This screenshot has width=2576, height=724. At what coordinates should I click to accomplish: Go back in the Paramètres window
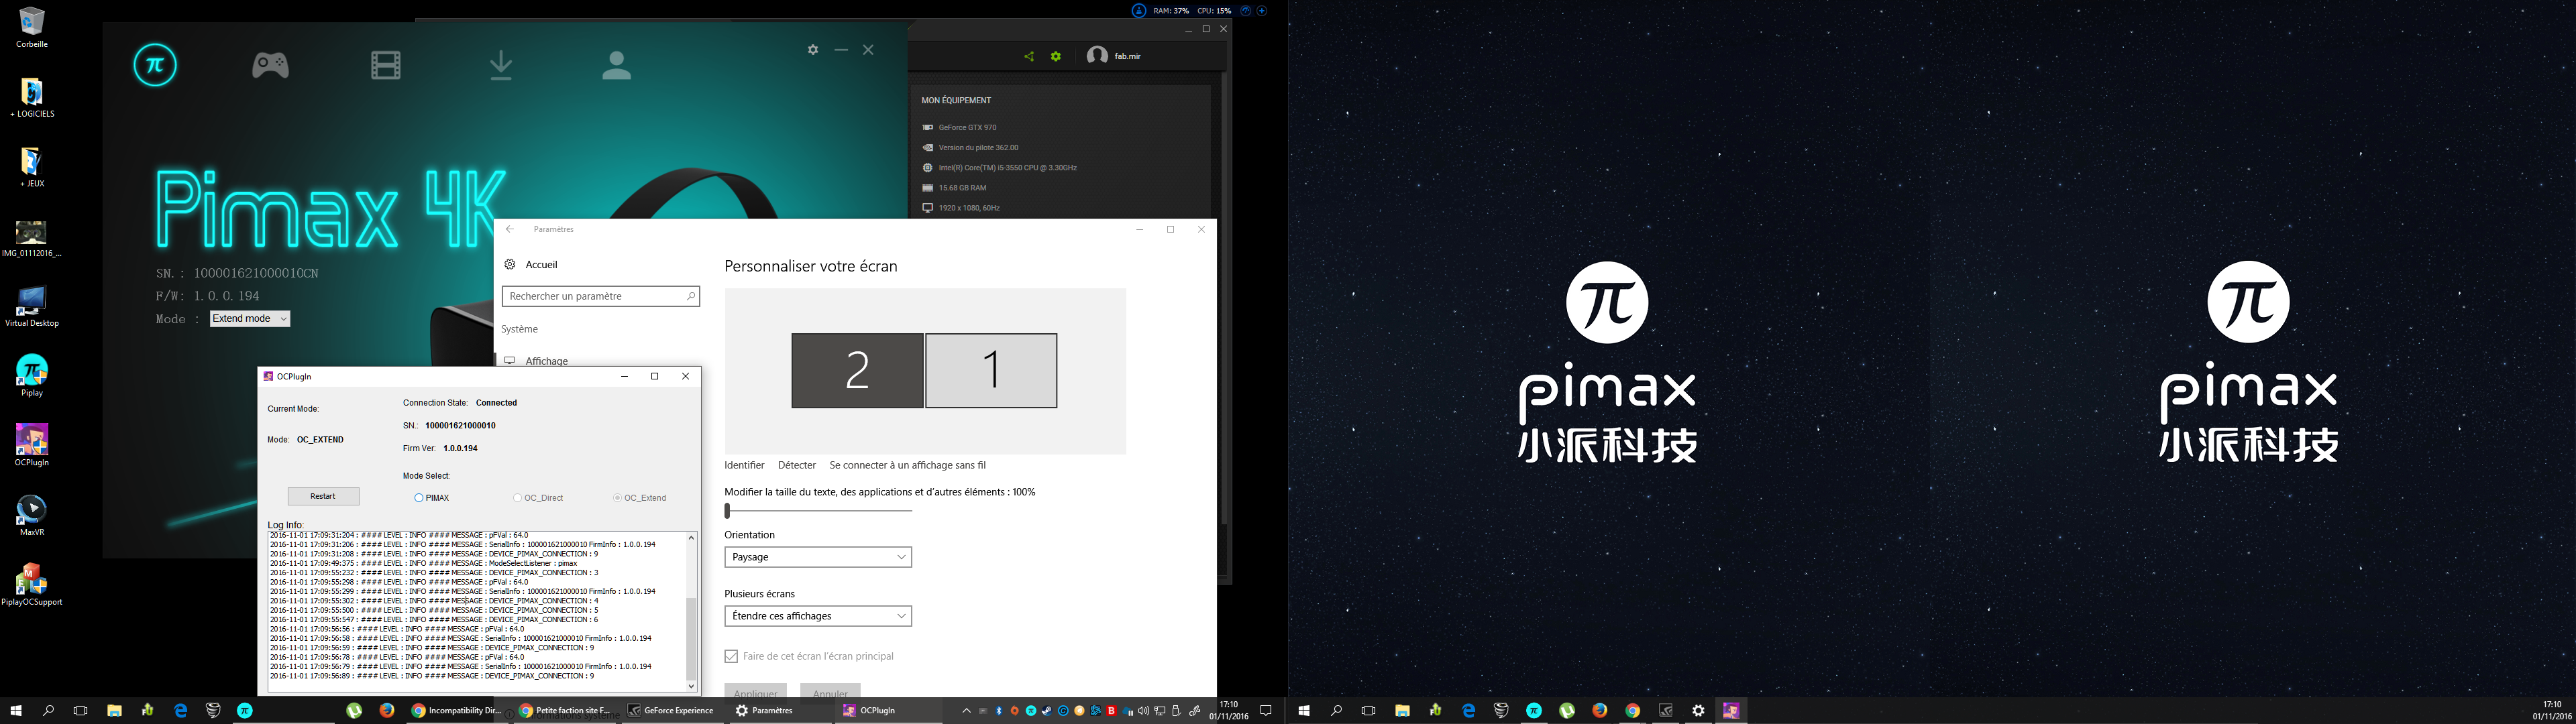pyautogui.click(x=510, y=229)
